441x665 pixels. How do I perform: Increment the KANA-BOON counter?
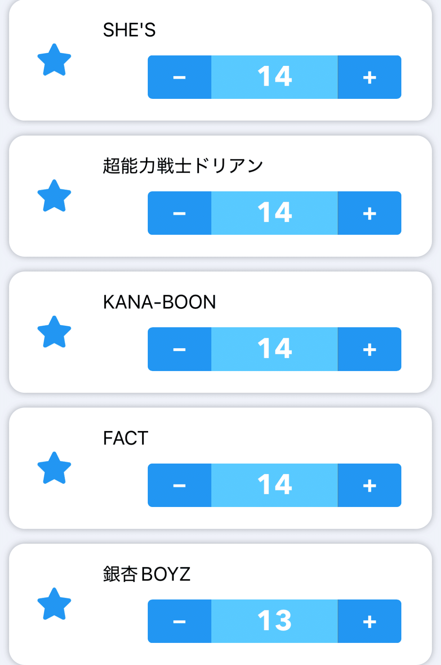[370, 349]
